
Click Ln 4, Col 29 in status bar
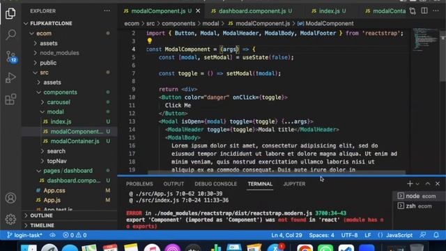[x=286, y=236]
